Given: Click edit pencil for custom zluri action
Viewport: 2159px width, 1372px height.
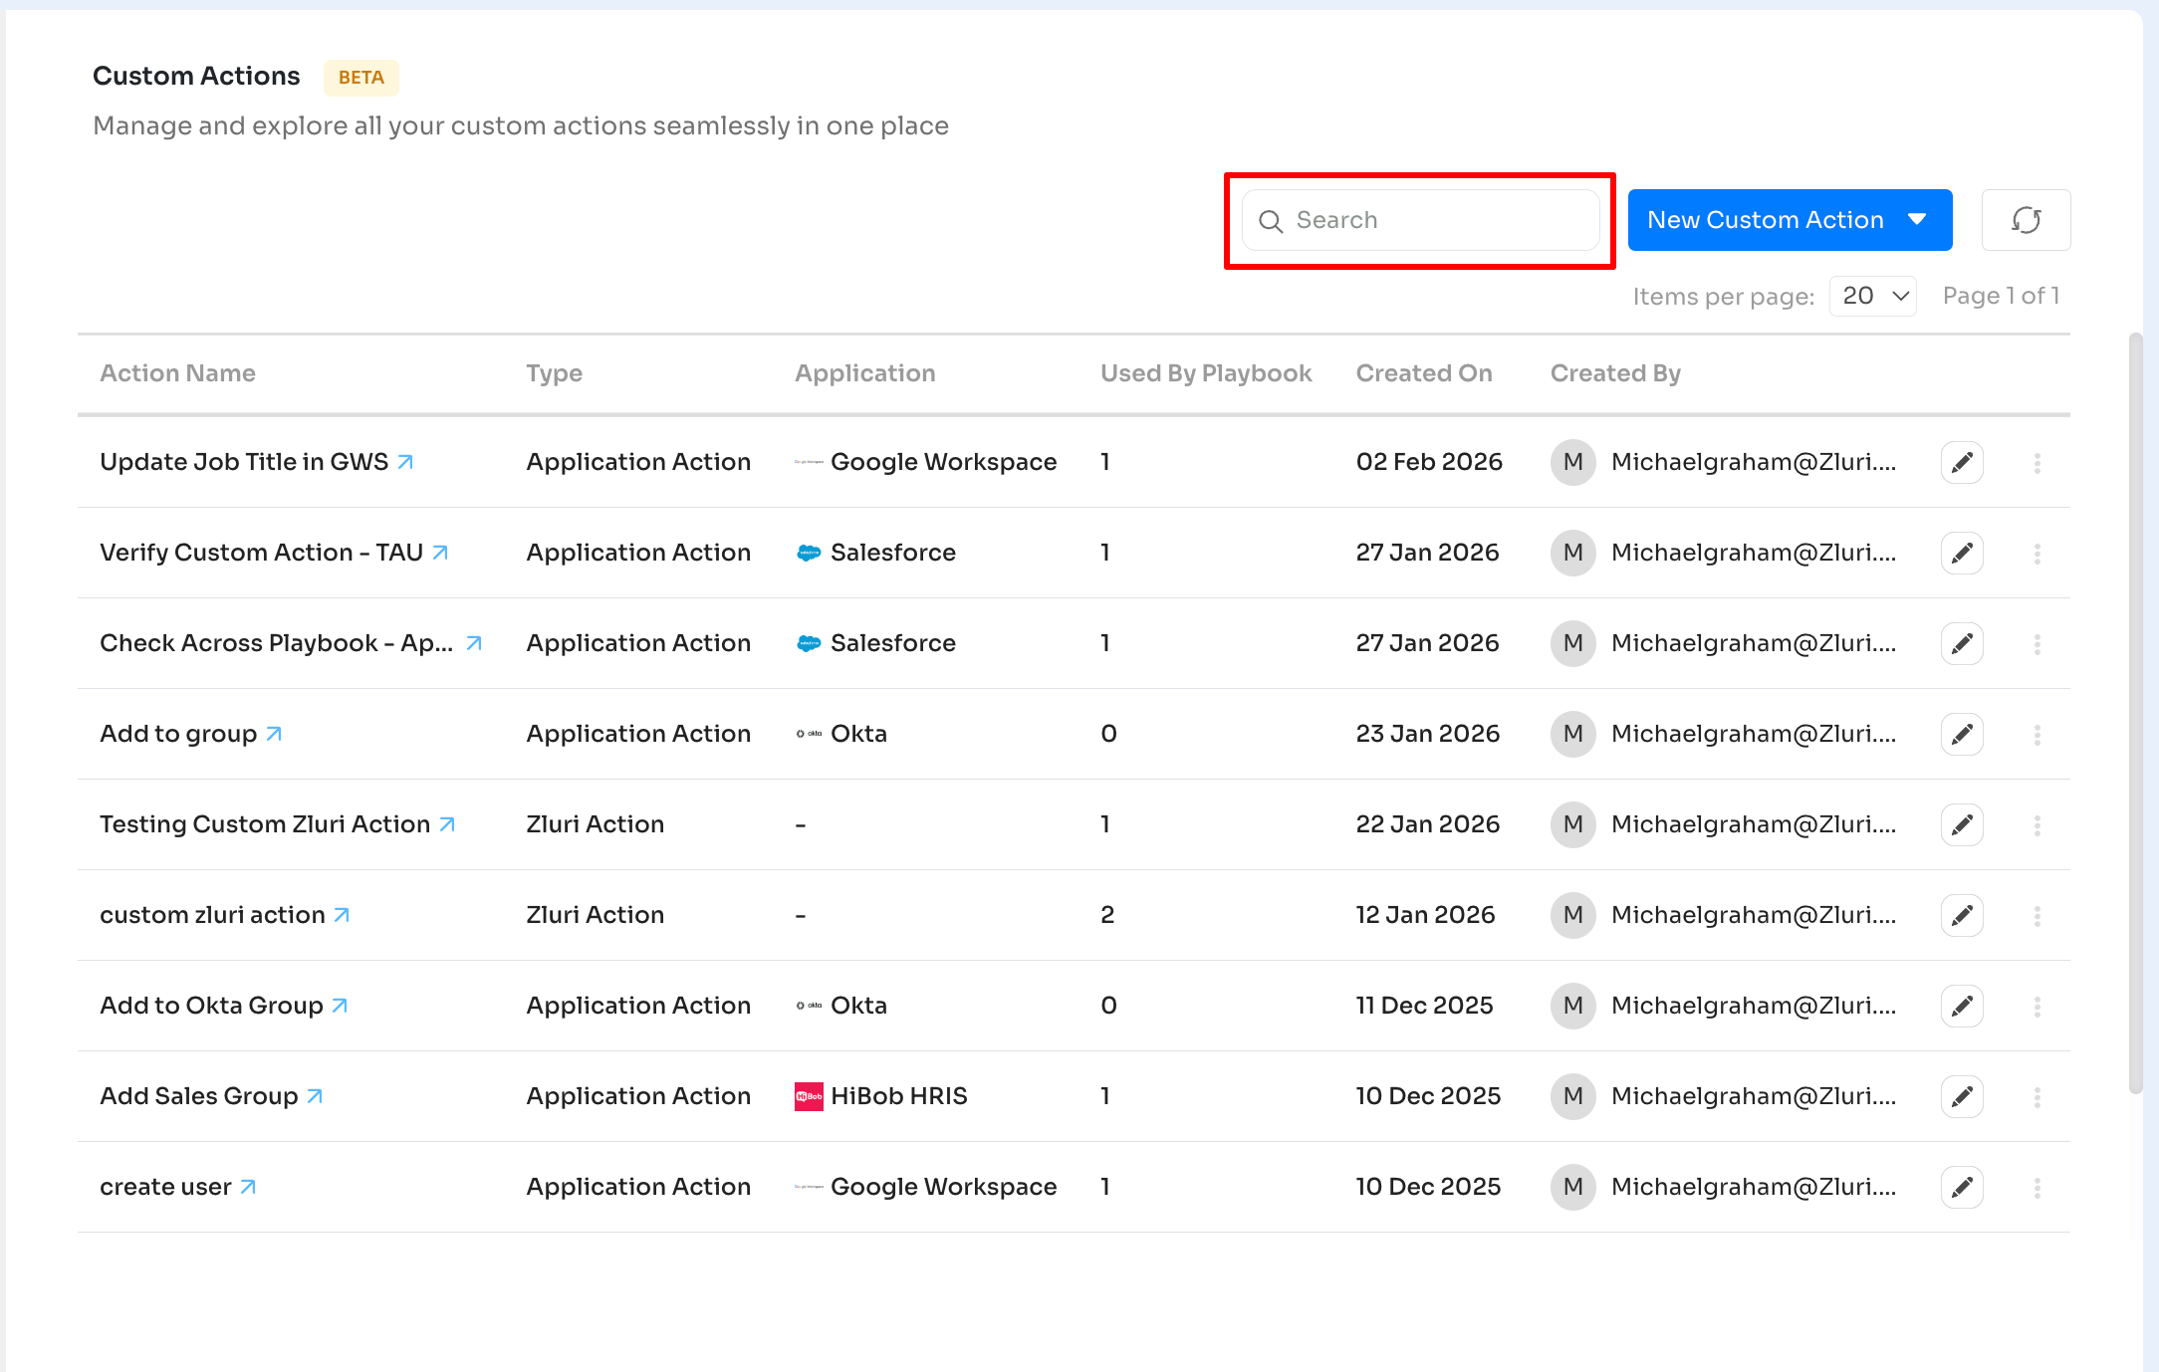Looking at the screenshot, I should tap(1961, 916).
